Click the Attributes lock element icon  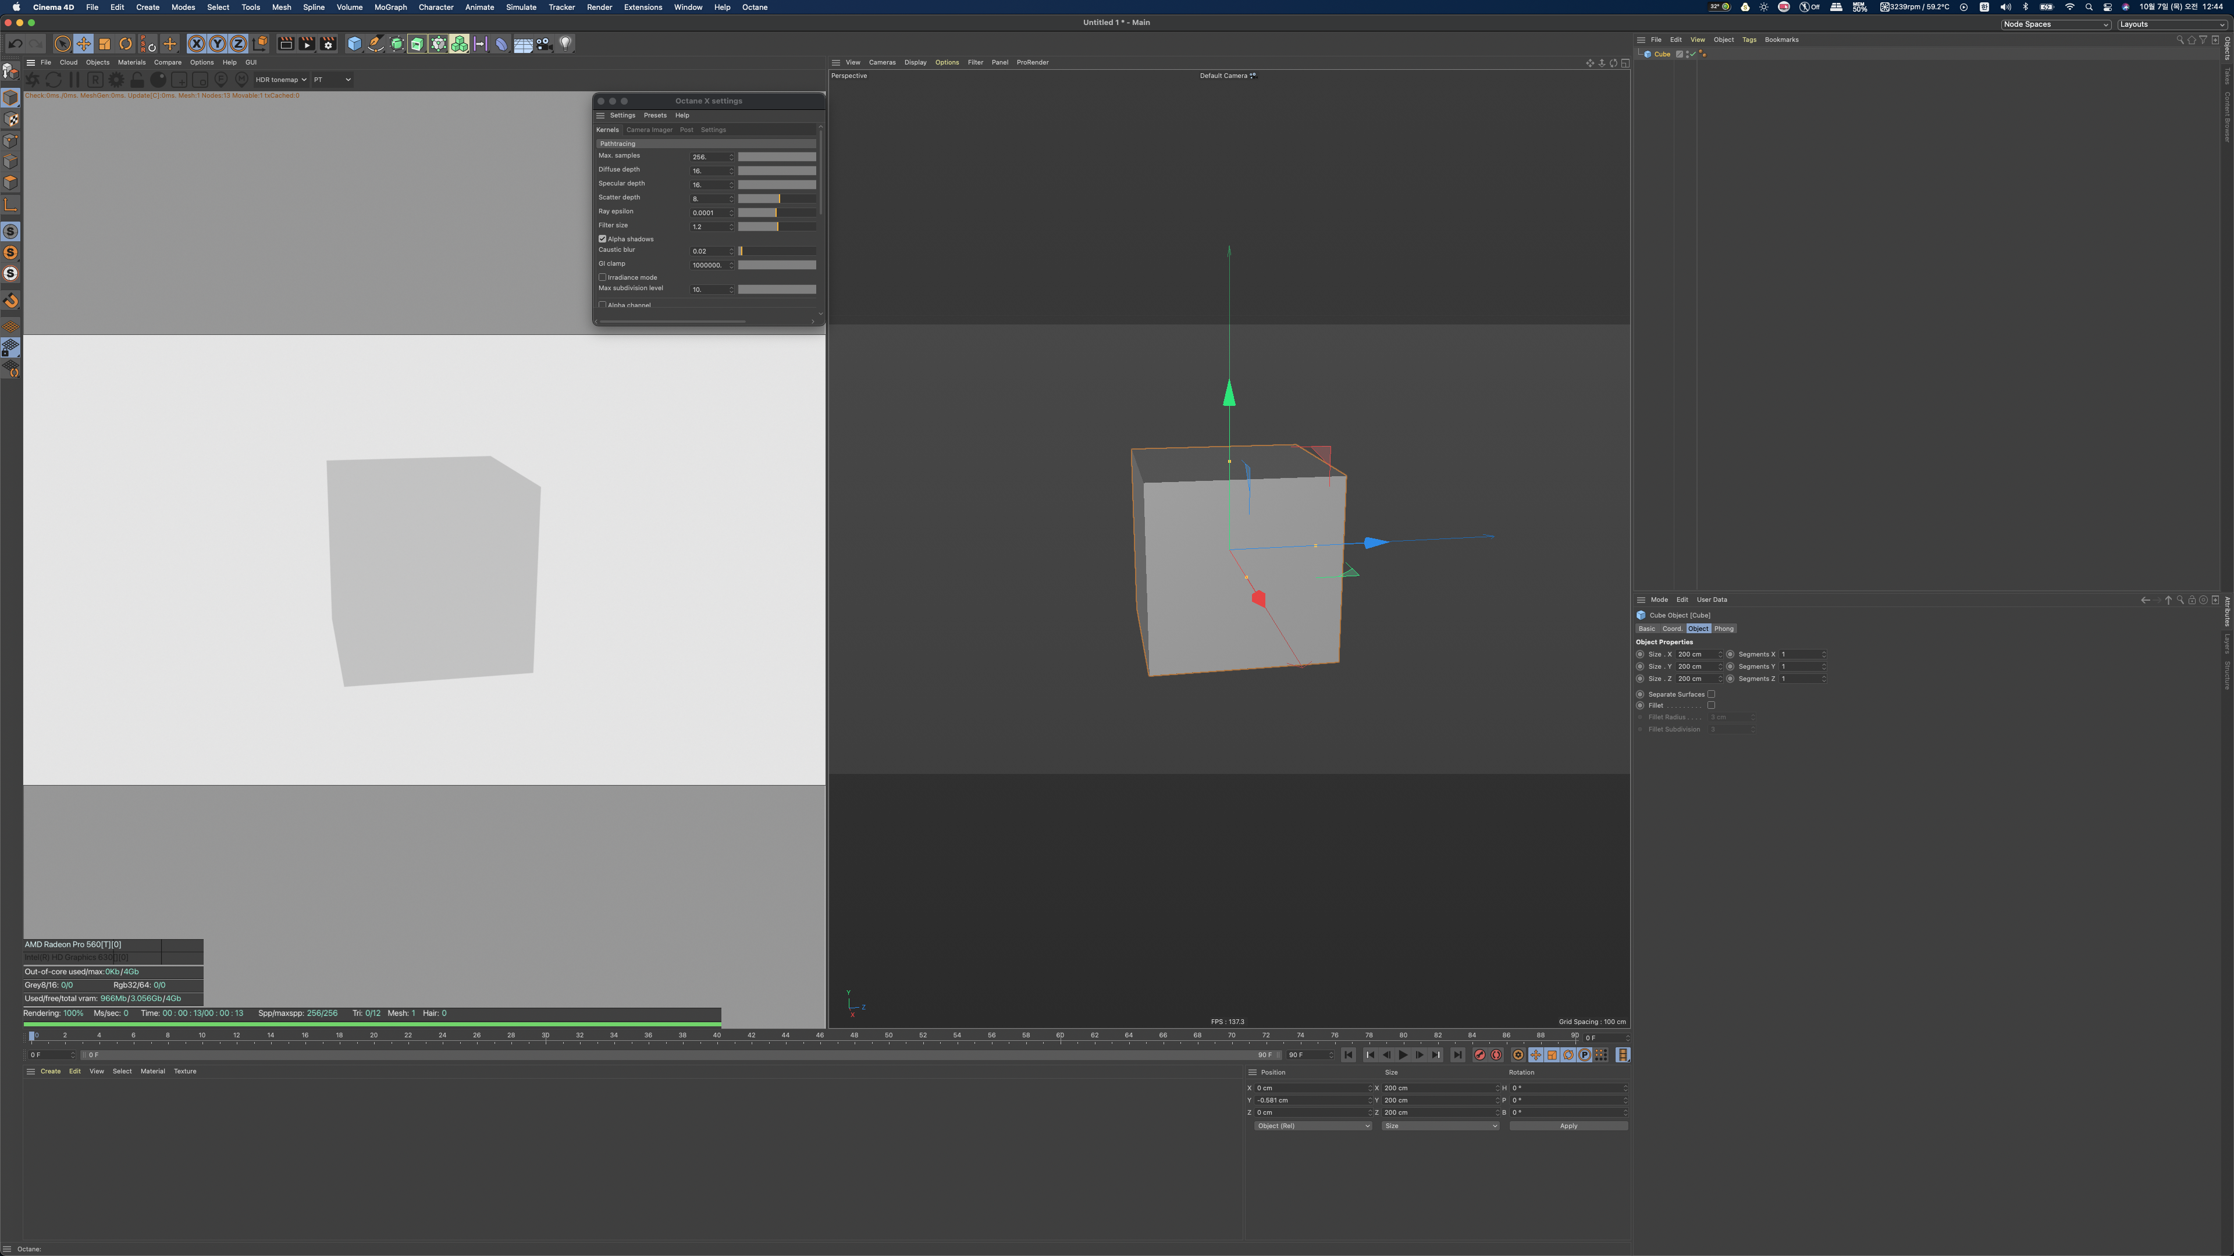pos(2192,600)
